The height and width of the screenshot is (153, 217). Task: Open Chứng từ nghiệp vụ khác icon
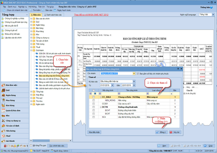coord(2,18)
